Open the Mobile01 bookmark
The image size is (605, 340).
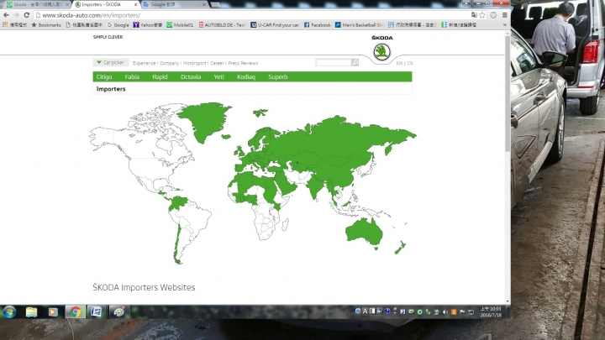click(x=180, y=24)
